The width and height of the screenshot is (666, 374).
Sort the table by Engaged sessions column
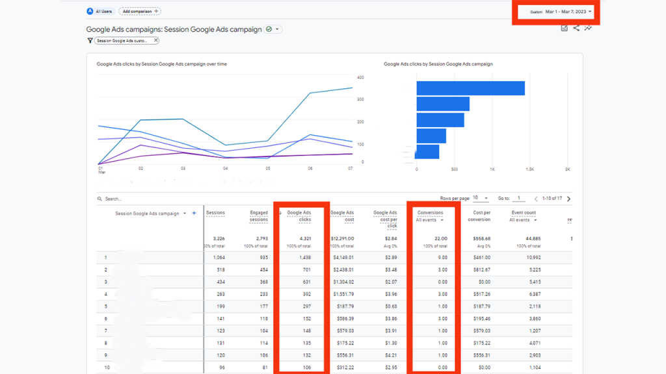[x=259, y=216]
